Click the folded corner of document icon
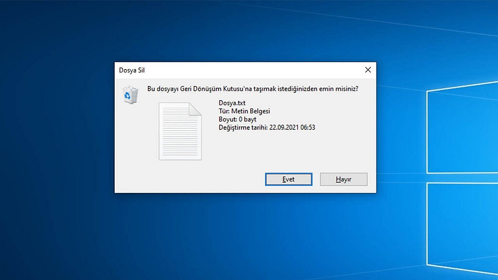Screen dimensions: 498x280 coord(196,108)
